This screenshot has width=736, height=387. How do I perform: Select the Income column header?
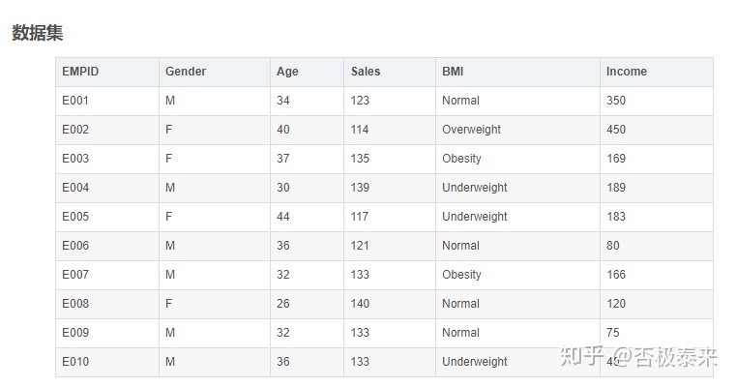[x=627, y=72]
